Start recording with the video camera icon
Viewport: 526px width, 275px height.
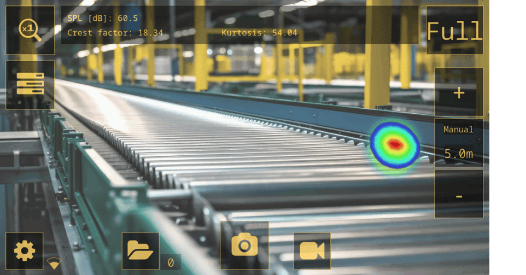tap(312, 251)
